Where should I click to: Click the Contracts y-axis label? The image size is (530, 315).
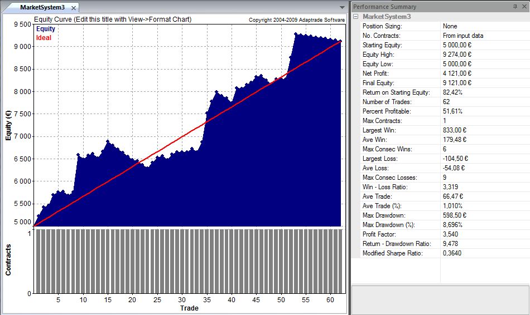[8, 260]
